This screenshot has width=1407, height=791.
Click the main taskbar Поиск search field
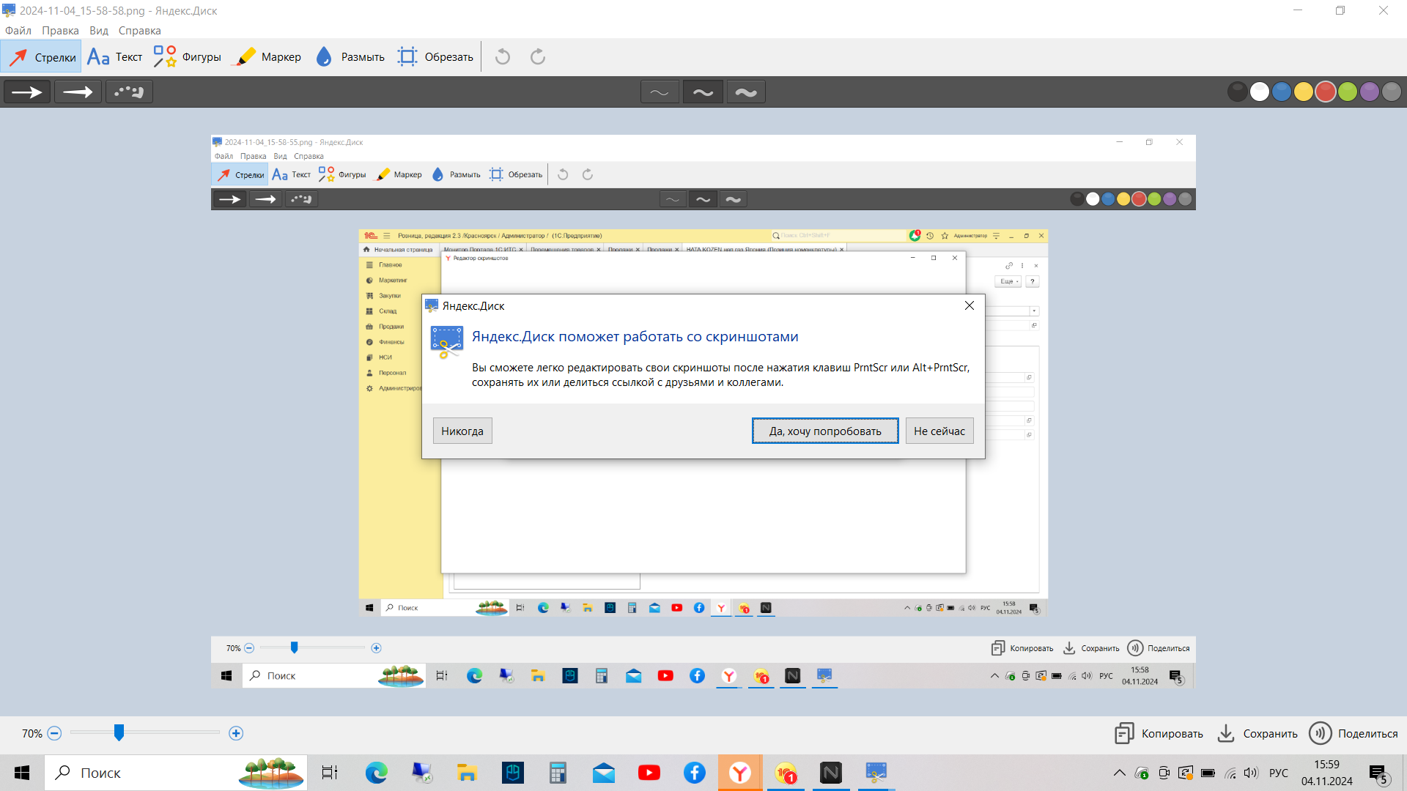(x=176, y=773)
